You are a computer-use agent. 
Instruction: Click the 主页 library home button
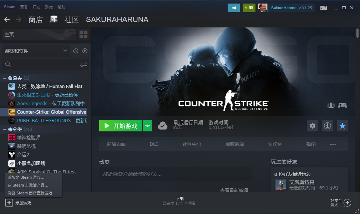[x=39, y=35]
